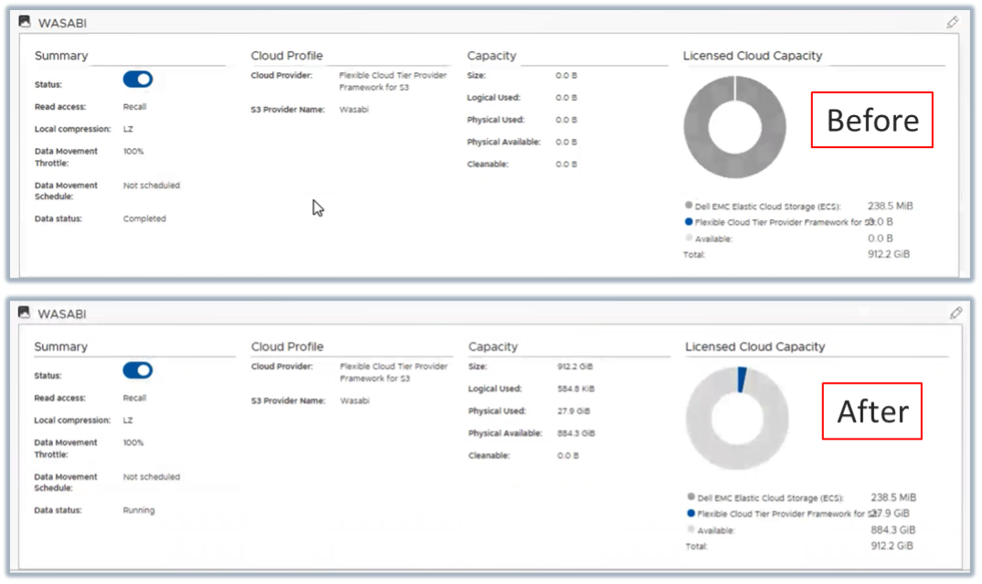Click the gray Dell EMC ECS legend dot in the Before panel
982x584 pixels.
coord(689,206)
